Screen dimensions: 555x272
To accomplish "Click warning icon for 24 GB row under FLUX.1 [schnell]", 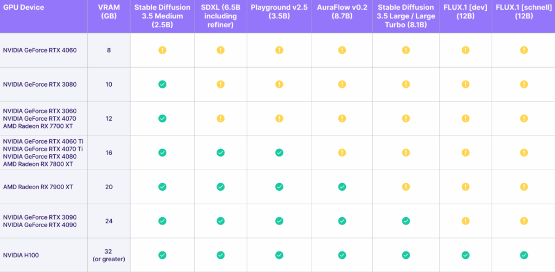I will tap(524, 221).
